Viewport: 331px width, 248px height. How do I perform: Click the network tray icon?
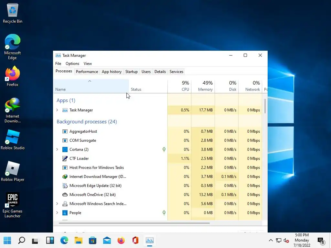click(x=279, y=240)
